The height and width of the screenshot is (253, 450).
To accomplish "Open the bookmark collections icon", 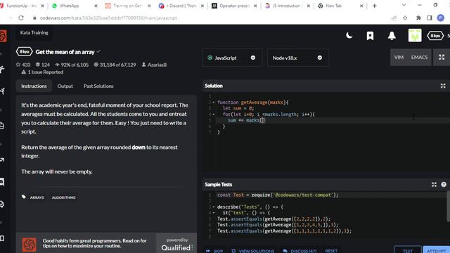I will 370,36.
